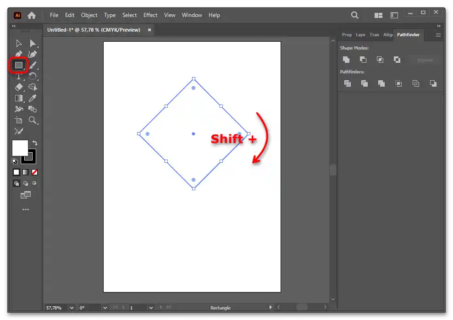Screen dimensions: 453x320
Task: Open the Select menu
Action: tap(129, 15)
